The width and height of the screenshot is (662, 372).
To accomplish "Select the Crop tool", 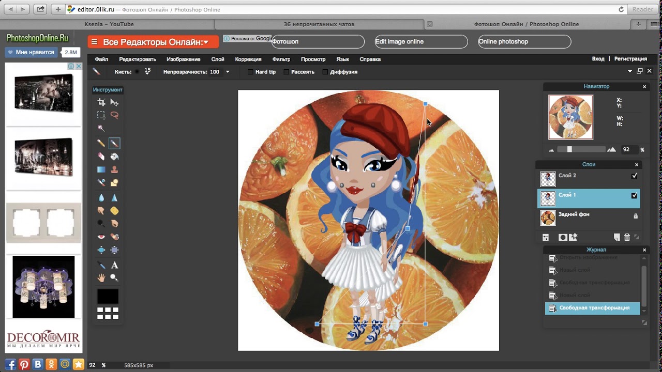I will (x=101, y=102).
